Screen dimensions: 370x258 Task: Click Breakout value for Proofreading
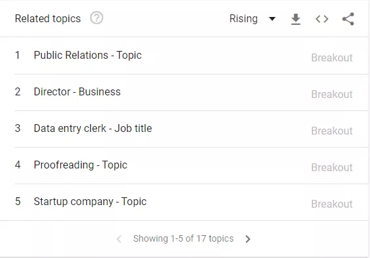coord(332,167)
